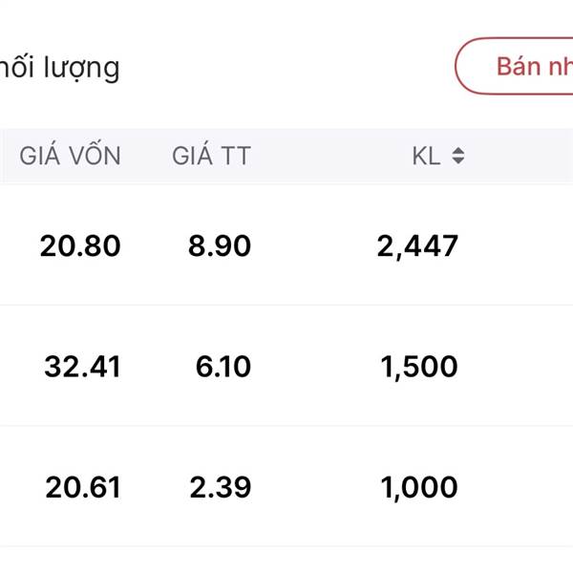Click cost price value 20.61
The width and height of the screenshot is (573, 573).
click(82, 488)
